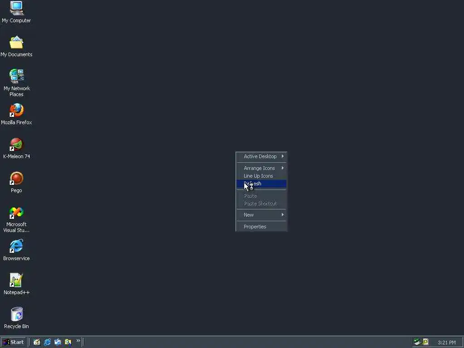The width and height of the screenshot is (464, 348).
Task: Open Properties from the context menu
Action: 261,227
